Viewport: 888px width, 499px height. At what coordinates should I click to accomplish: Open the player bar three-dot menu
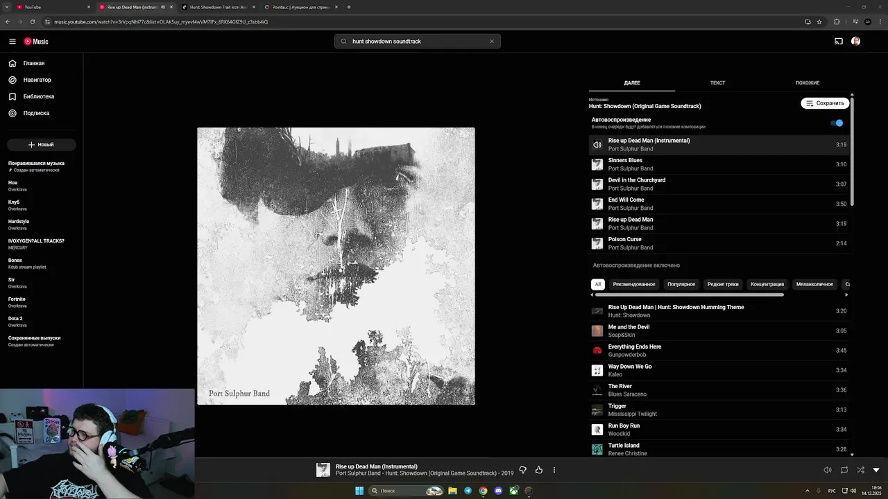pyautogui.click(x=554, y=470)
